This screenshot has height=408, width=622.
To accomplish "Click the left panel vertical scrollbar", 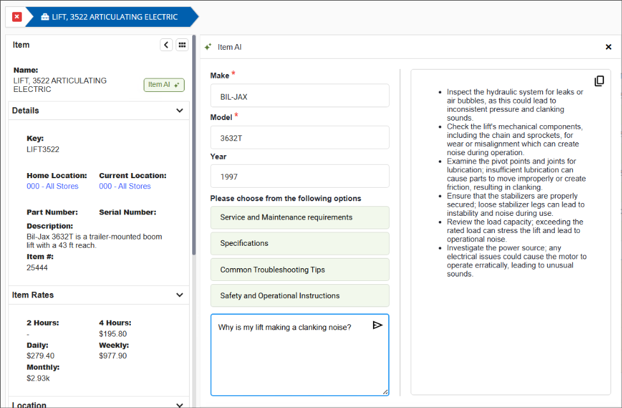I will 193,147.
